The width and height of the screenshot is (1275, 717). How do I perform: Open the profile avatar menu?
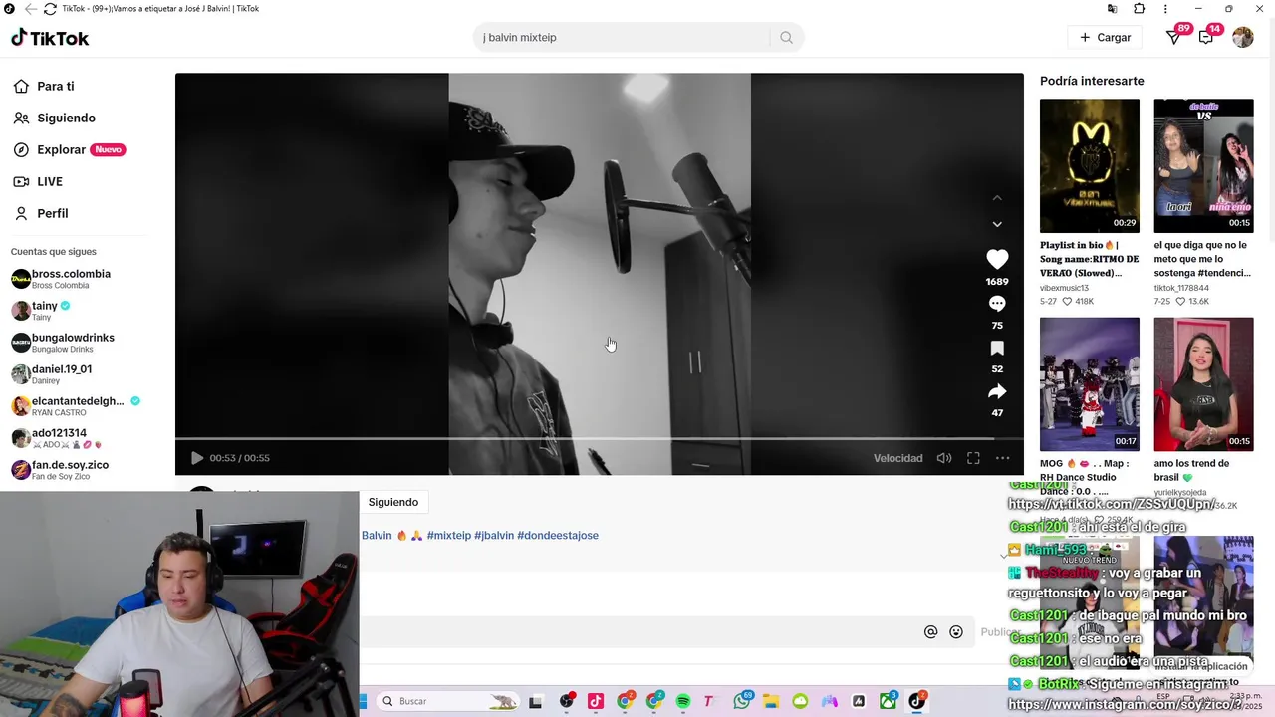[1242, 37]
